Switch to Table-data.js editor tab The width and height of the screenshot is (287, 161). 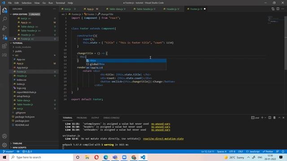coord(117,9)
